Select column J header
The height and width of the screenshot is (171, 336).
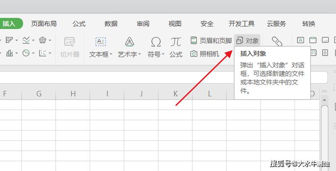click(141, 94)
